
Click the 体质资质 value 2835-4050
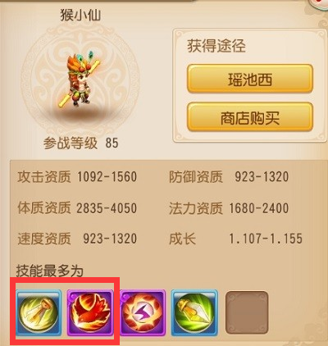click(107, 208)
